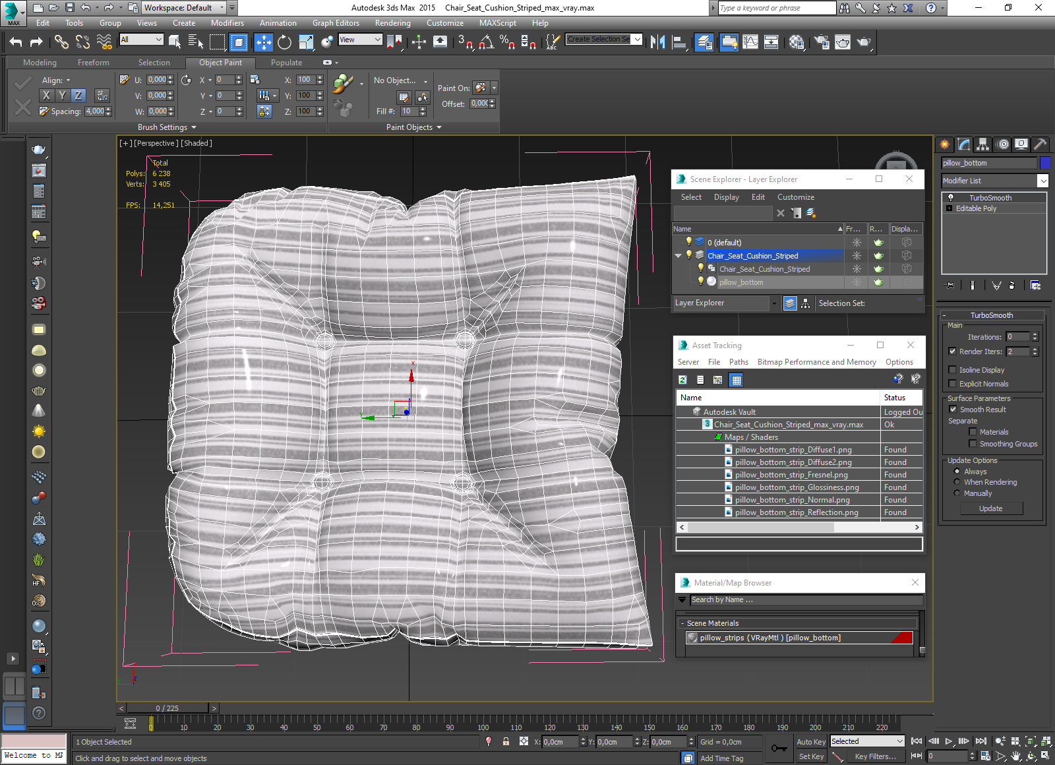The image size is (1055, 765).
Task: Open Render Setup teapot icon
Action: (x=822, y=42)
